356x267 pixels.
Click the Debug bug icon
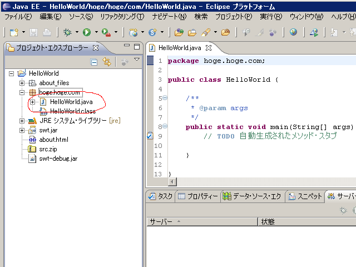click(x=67, y=32)
